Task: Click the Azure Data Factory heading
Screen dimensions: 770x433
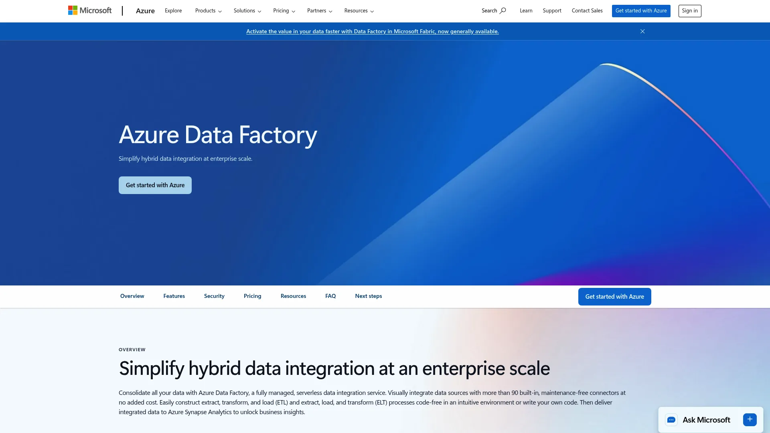Action: coord(218,135)
